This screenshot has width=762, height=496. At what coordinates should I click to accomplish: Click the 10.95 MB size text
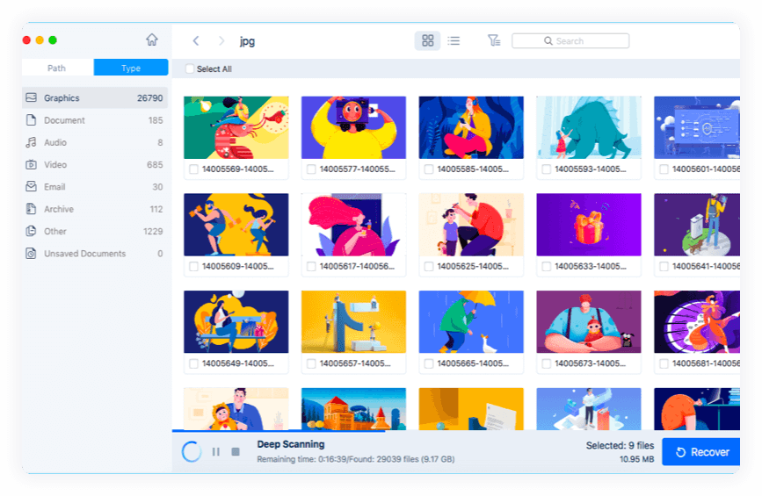pos(636,459)
